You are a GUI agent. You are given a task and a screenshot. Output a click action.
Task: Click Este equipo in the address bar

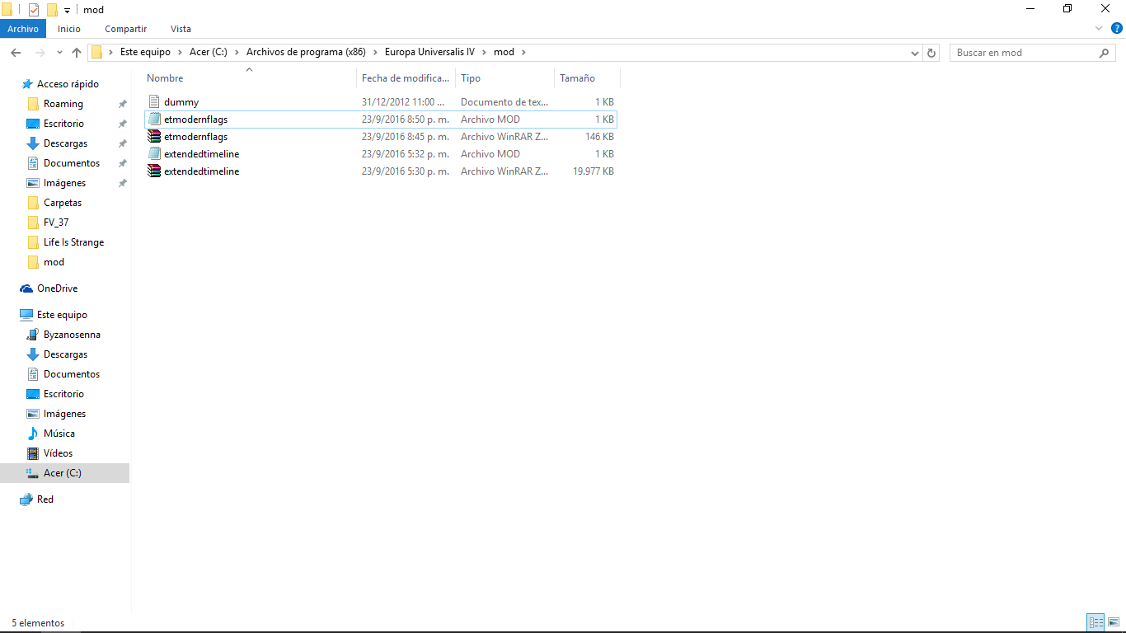(x=145, y=52)
